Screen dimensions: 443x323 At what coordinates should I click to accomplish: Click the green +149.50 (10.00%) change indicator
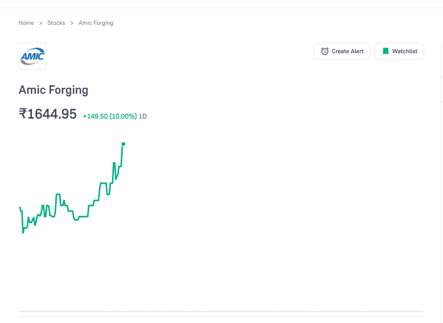tap(109, 116)
